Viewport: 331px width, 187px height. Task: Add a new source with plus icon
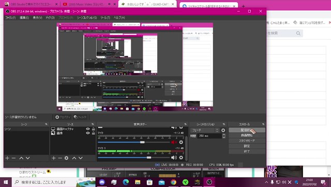click(x=54, y=158)
